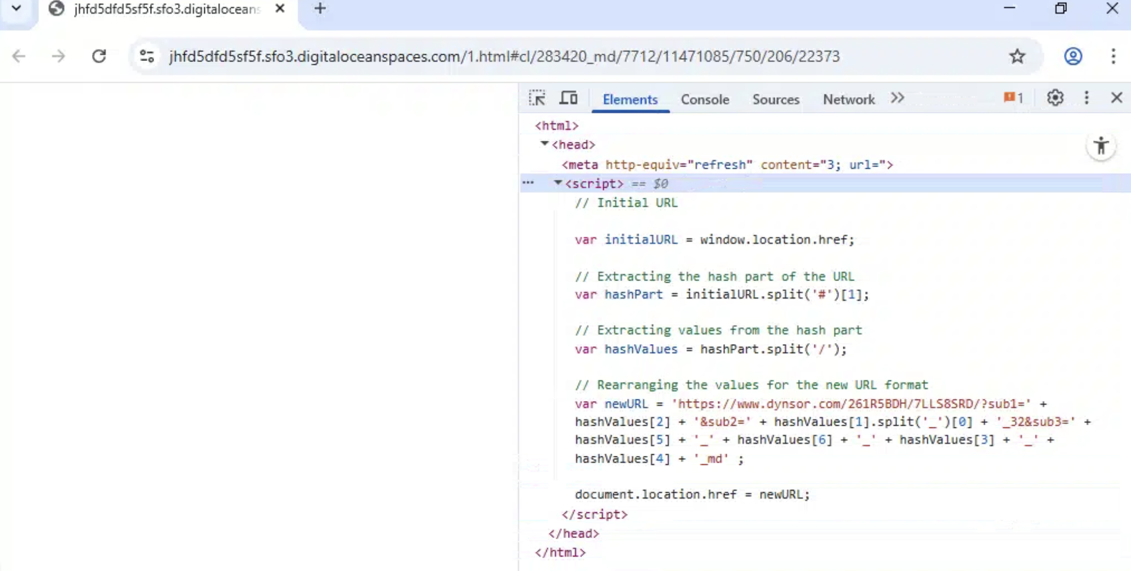The width and height of the screenshot is (1131, 571).
Task: Collapse the script element node
Action: pyautogui.click(x=558, y=183)
